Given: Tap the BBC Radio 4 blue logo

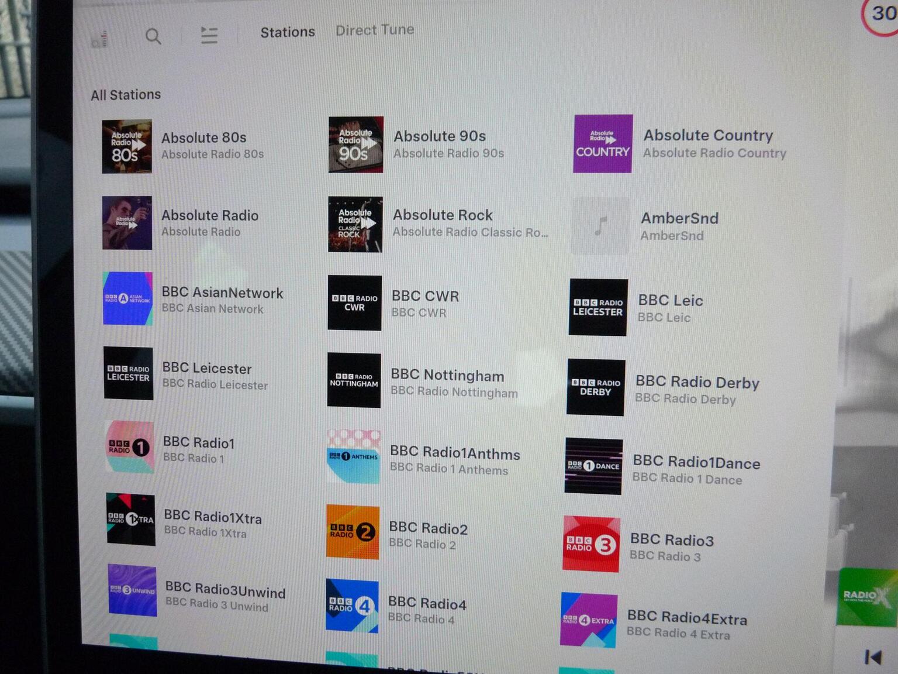Looking at the screenshot, I should click(352, 606).
